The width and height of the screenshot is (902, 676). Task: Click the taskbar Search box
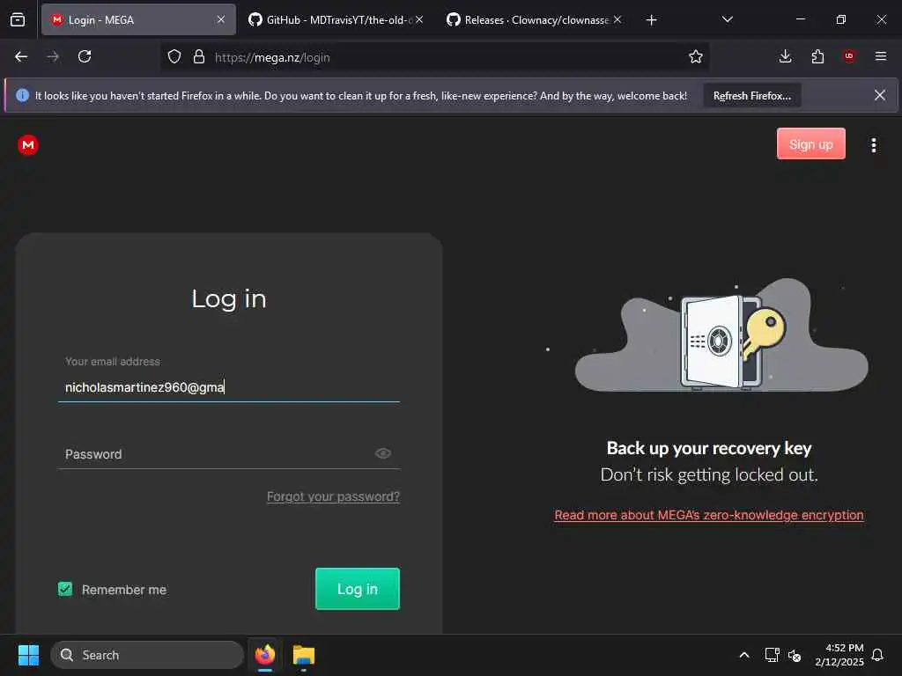tap(147, 655)
